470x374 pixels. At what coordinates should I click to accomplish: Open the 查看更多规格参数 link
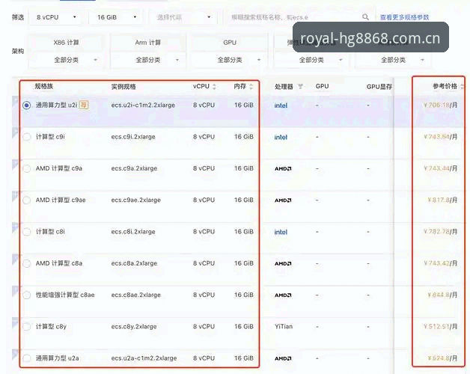coord(405,17)
